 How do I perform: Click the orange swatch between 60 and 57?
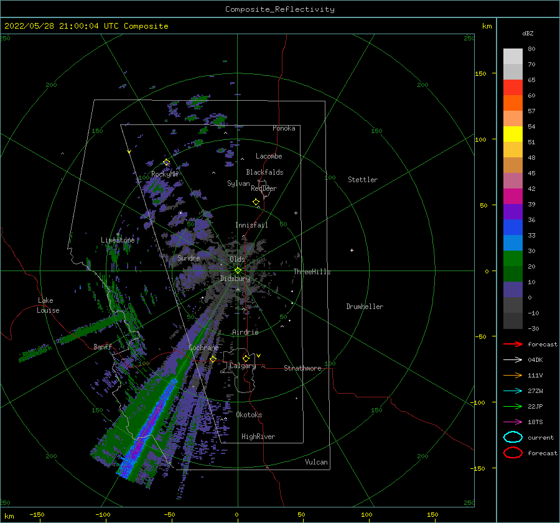513,103
